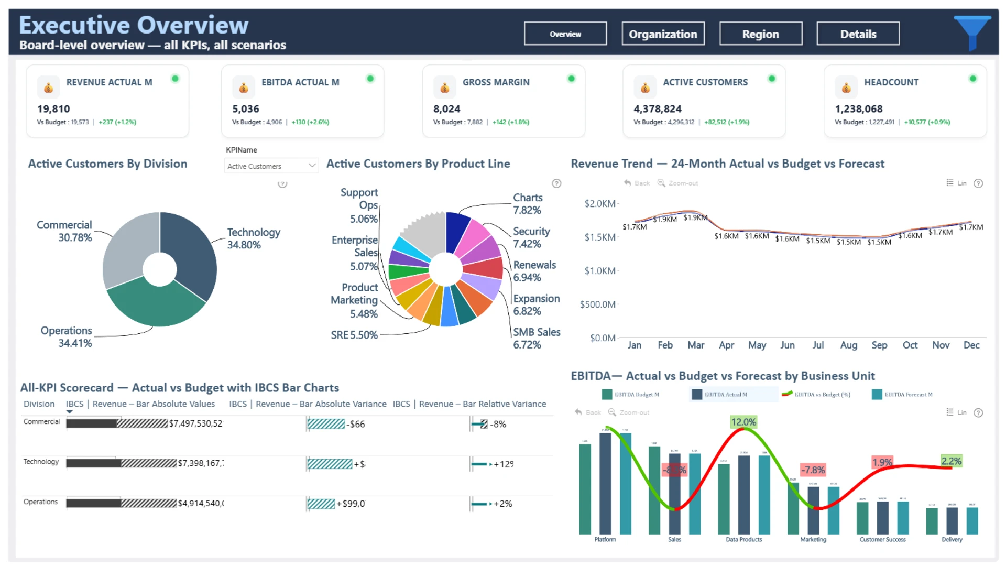The height and width of the screenshot is (566, 1006).
Task: Open the Details page button
Action: click(x=858, y=34)
